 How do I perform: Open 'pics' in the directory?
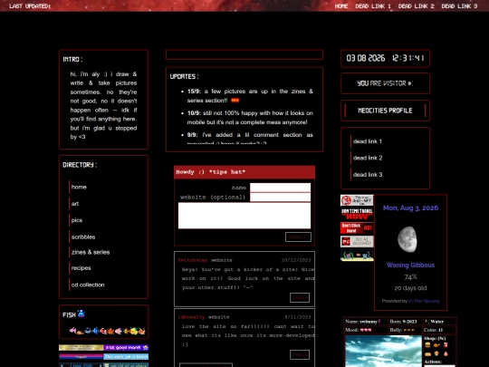click(77, 220)
